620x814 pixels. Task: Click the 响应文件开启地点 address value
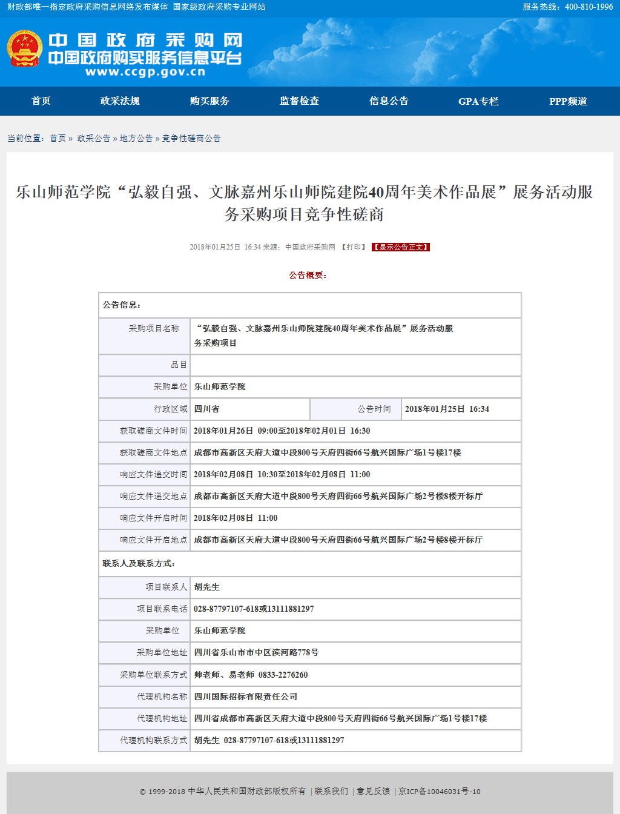[x=338, y=540]
